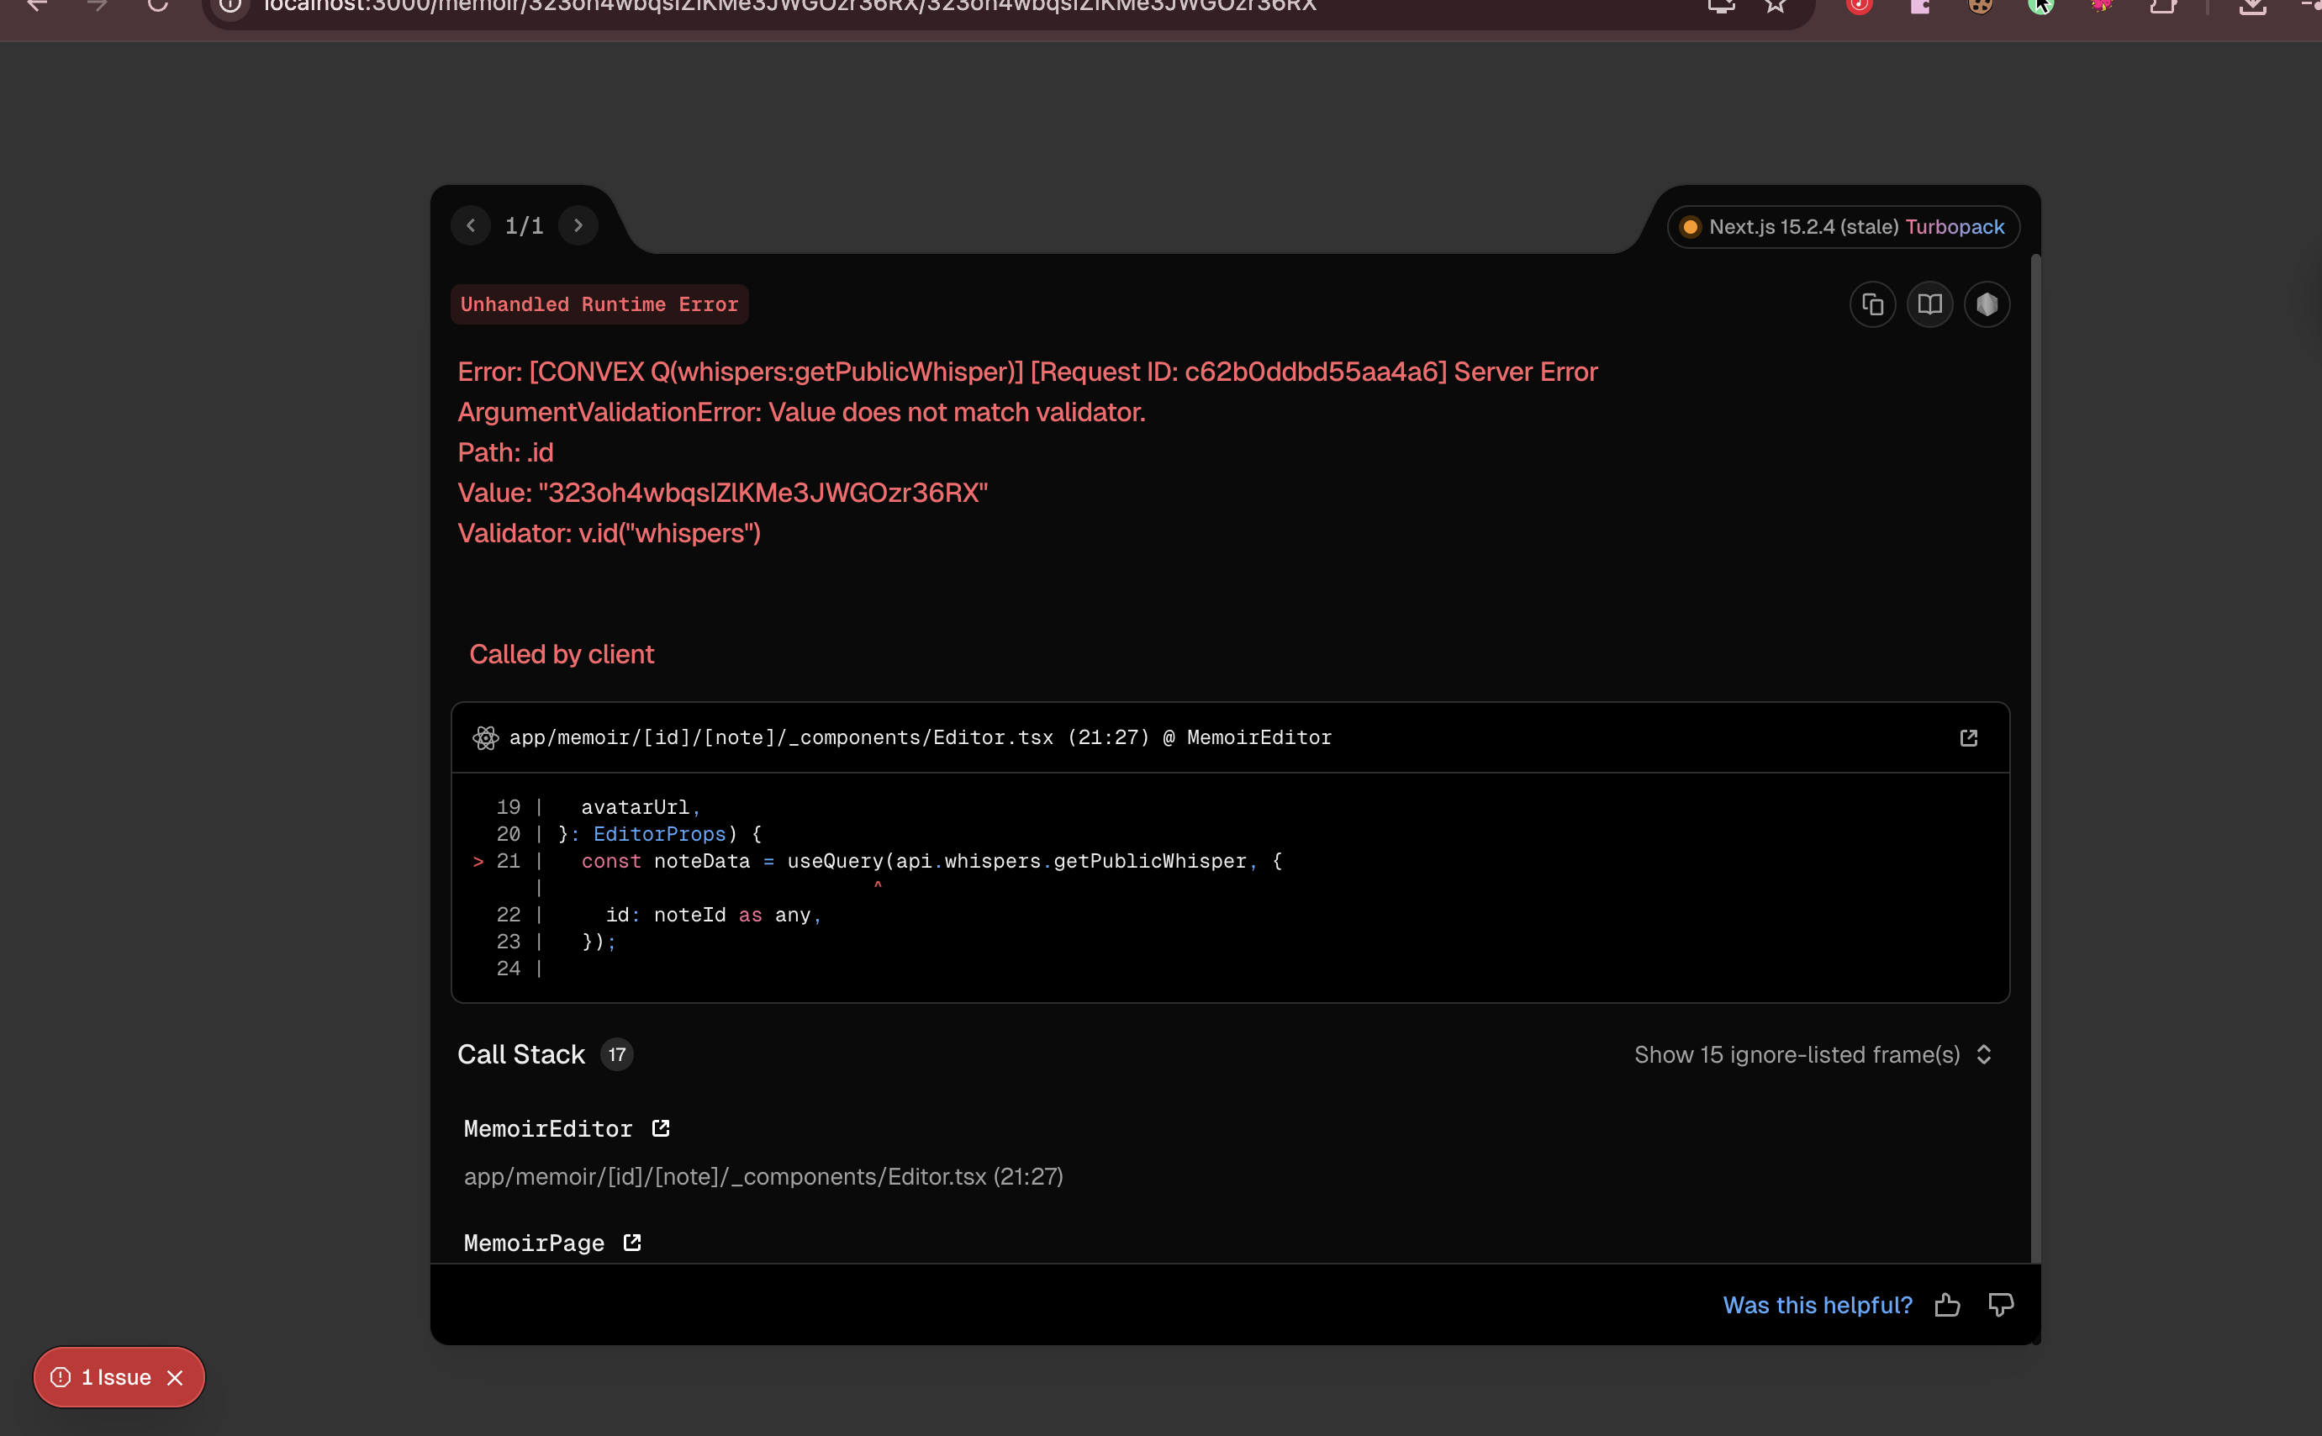Screen dimensions: 2322x1436
Task: Open the browser downloads icon
Action: [x=2253, y=6]
